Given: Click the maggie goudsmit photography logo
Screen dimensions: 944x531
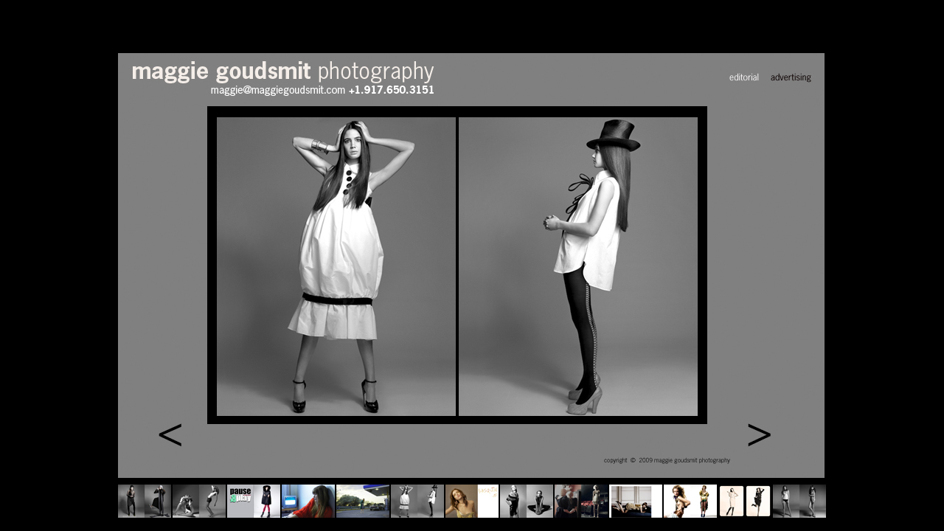Looking at the screenshot, I should (x=282, y=72).
